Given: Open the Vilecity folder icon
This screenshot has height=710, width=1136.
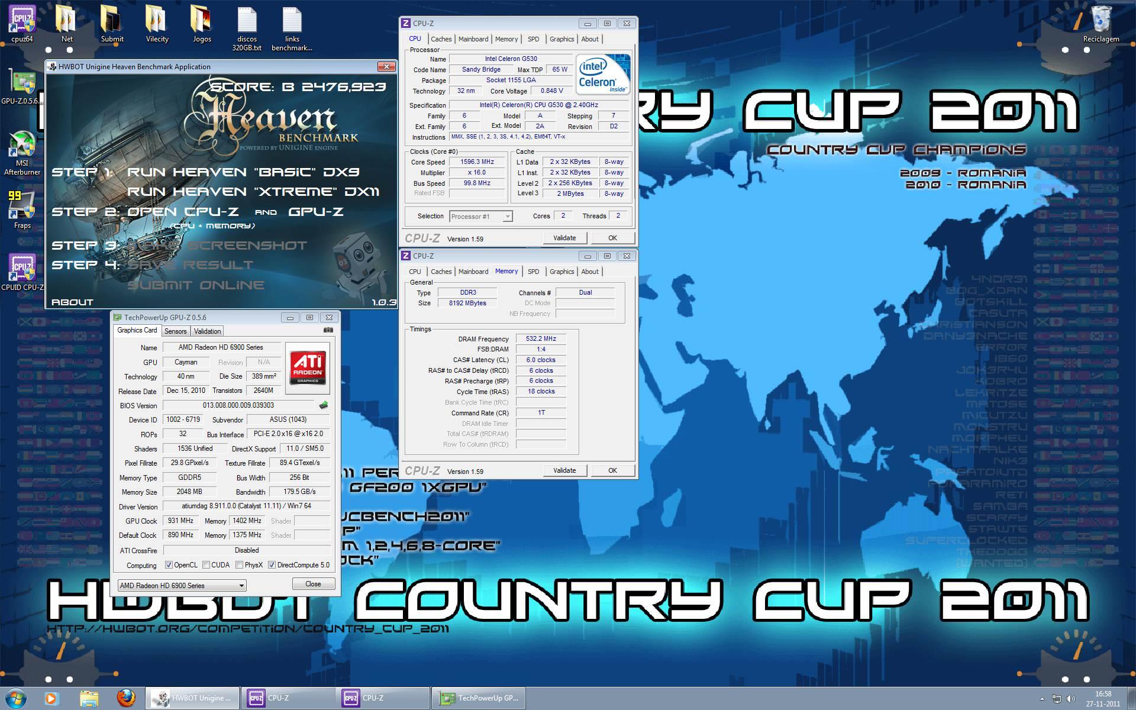Looking at the screenshot, I should pyautogui.click(x=157, y=24).
